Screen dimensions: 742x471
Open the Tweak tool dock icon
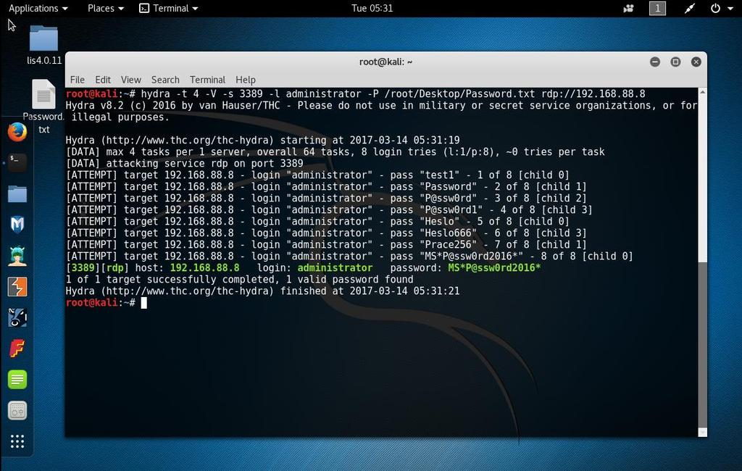point(17,410)
